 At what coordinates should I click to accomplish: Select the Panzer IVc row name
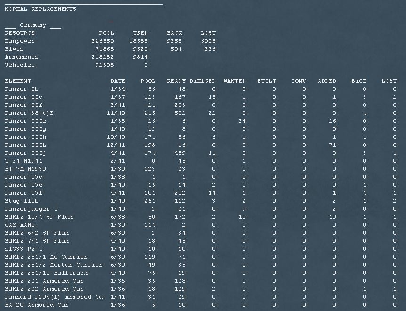24,177
